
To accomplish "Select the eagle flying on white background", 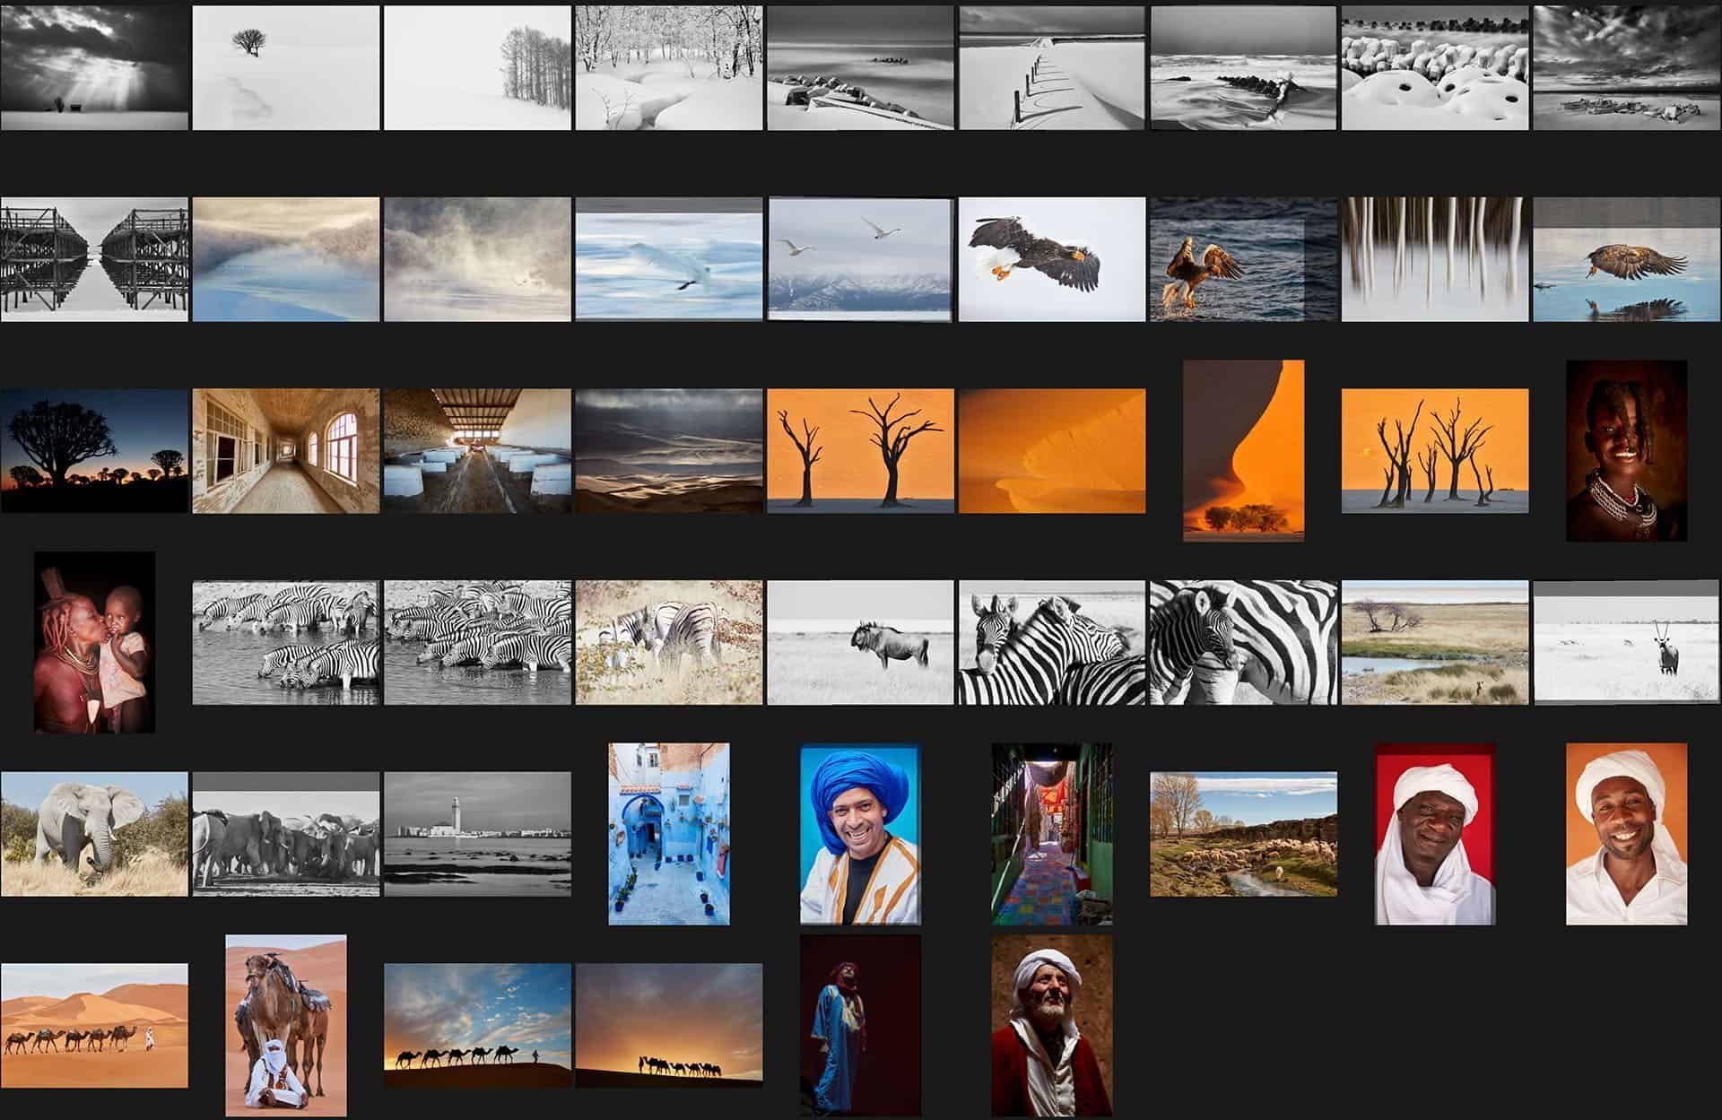I will coord(1051,260).
